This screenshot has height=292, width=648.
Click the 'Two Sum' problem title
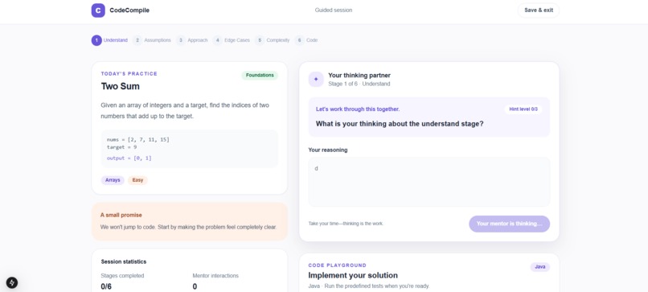(x=121, y=86)
